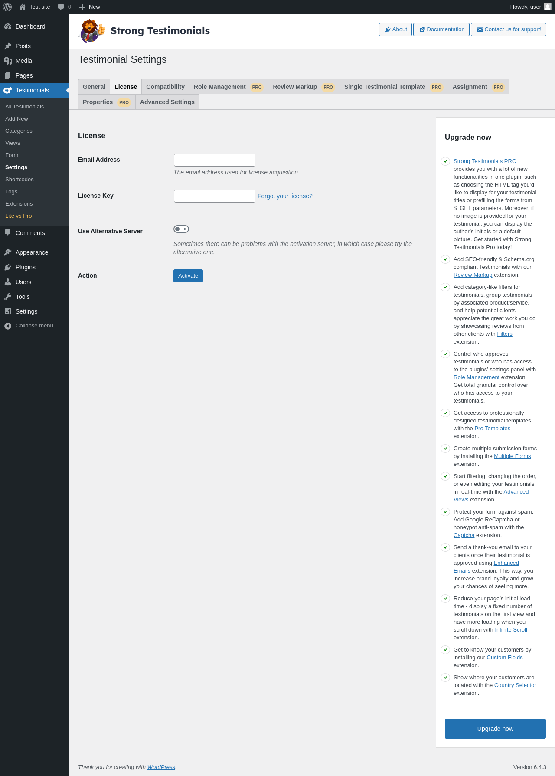Click the Pages icon in sidebar
This screenshot has height=776, width=555.
click(8, 75)
